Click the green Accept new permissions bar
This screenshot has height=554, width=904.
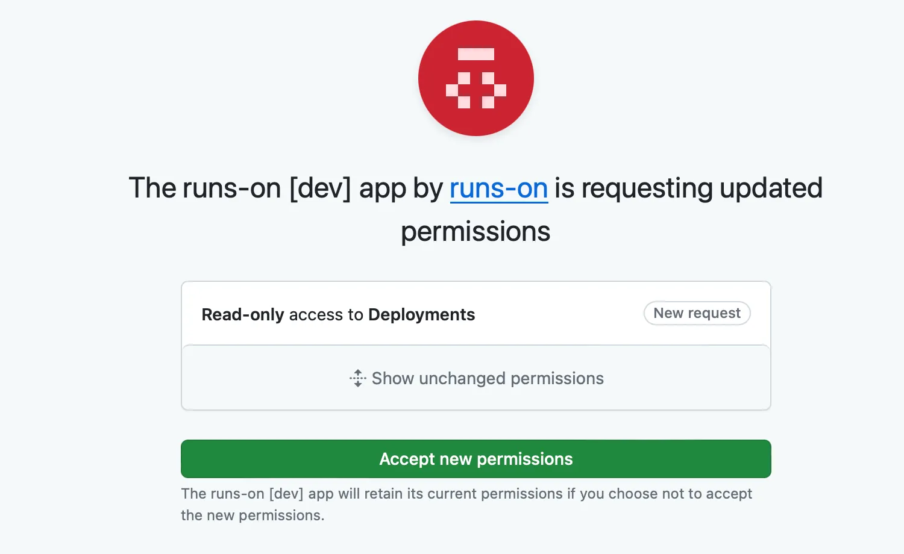476,459
